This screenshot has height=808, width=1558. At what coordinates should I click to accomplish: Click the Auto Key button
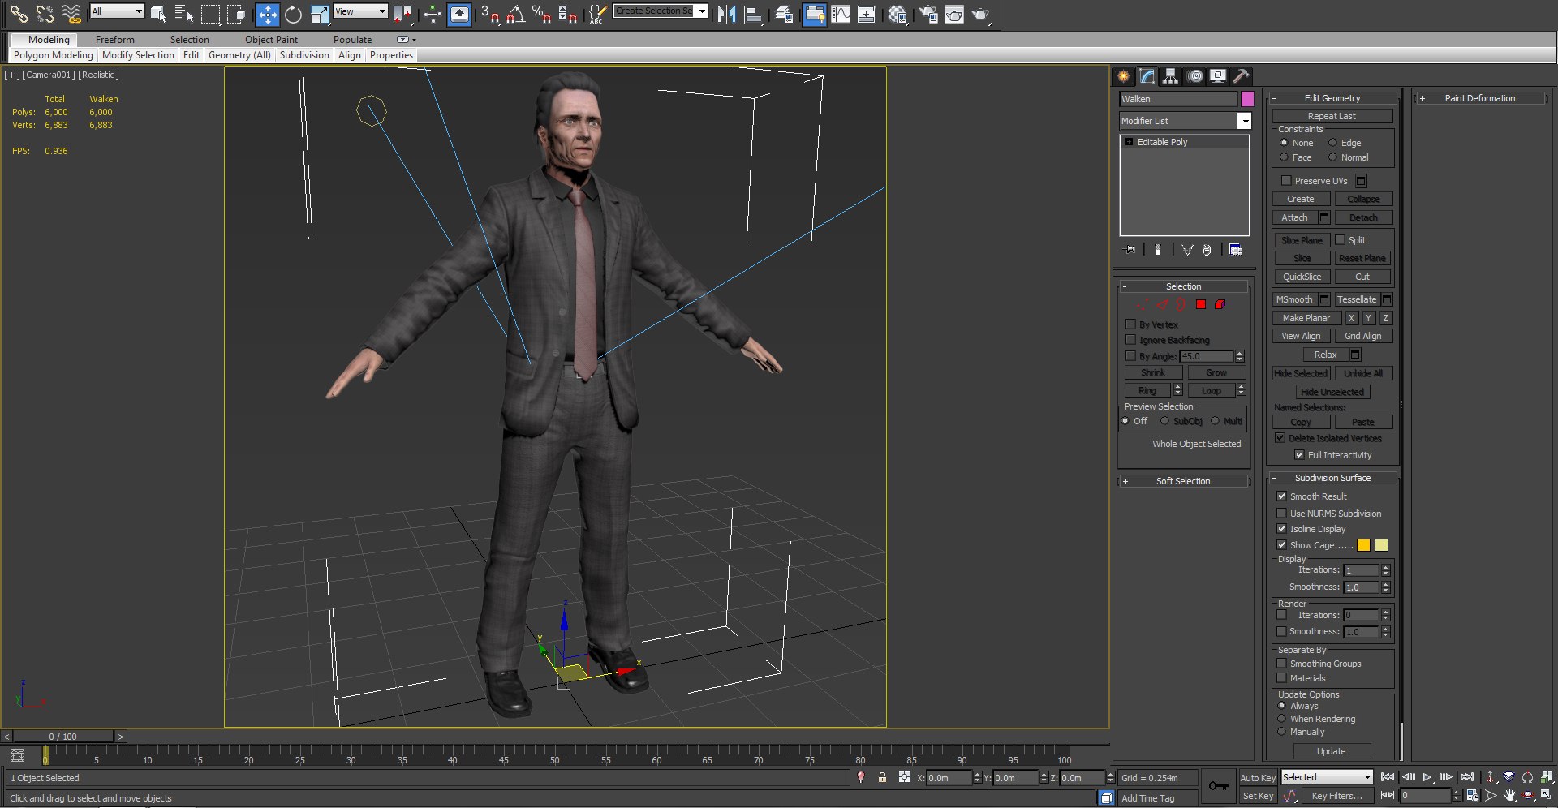click(x=1258, y=777)
